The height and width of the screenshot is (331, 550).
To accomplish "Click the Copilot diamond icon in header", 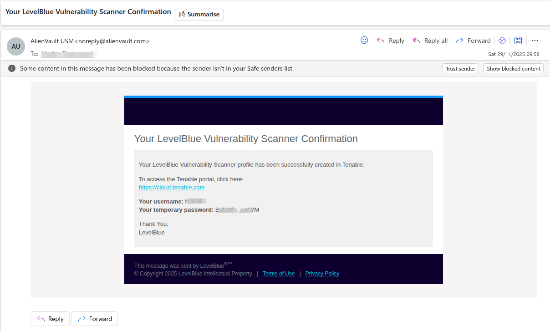I will 502,41.
